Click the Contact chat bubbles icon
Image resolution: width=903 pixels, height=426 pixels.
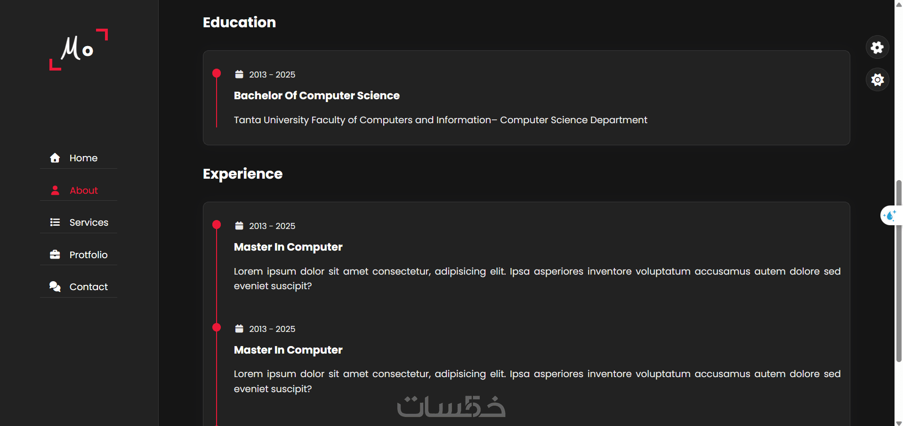[55, 287]
